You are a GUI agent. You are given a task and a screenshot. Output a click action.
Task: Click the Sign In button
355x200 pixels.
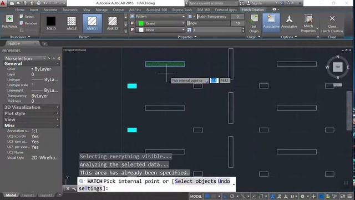(255, 3)
